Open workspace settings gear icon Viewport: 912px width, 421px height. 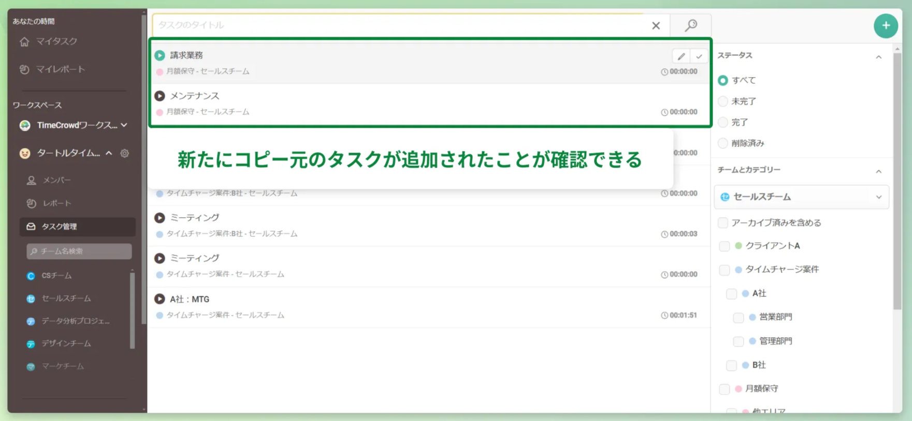(125, 153)
